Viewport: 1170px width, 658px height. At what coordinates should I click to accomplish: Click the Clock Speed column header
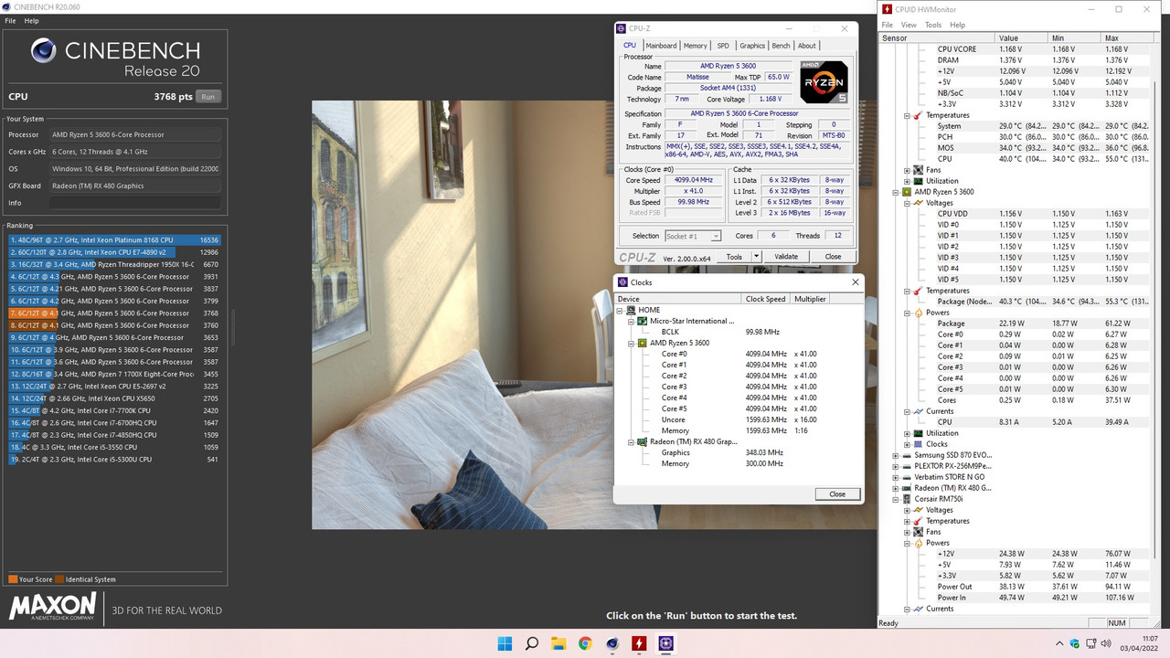click(x=765, y=299)
